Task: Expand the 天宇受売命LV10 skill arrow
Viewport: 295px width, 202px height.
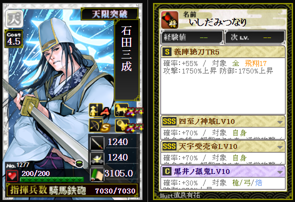Action: pyautogui.click(x=280, y=147)
